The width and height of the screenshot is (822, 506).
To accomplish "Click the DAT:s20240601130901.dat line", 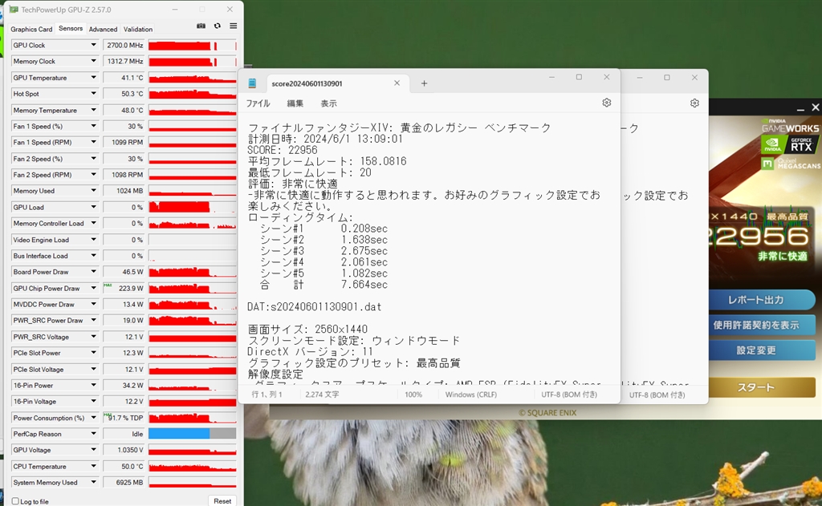I will [315, 307].
